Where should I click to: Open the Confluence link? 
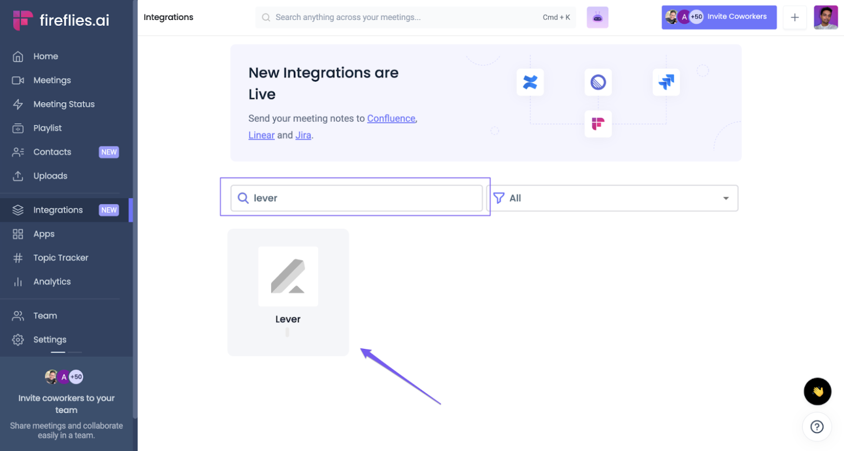pyautogui.click(x=391, y=118)
